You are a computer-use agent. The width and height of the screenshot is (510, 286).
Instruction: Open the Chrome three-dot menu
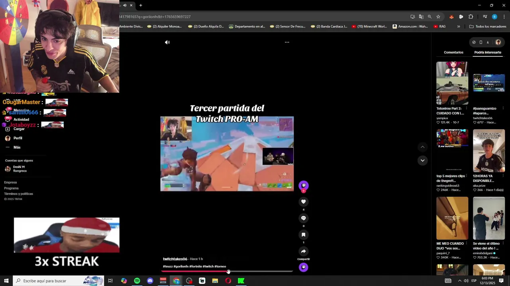(x=504, y=17)
